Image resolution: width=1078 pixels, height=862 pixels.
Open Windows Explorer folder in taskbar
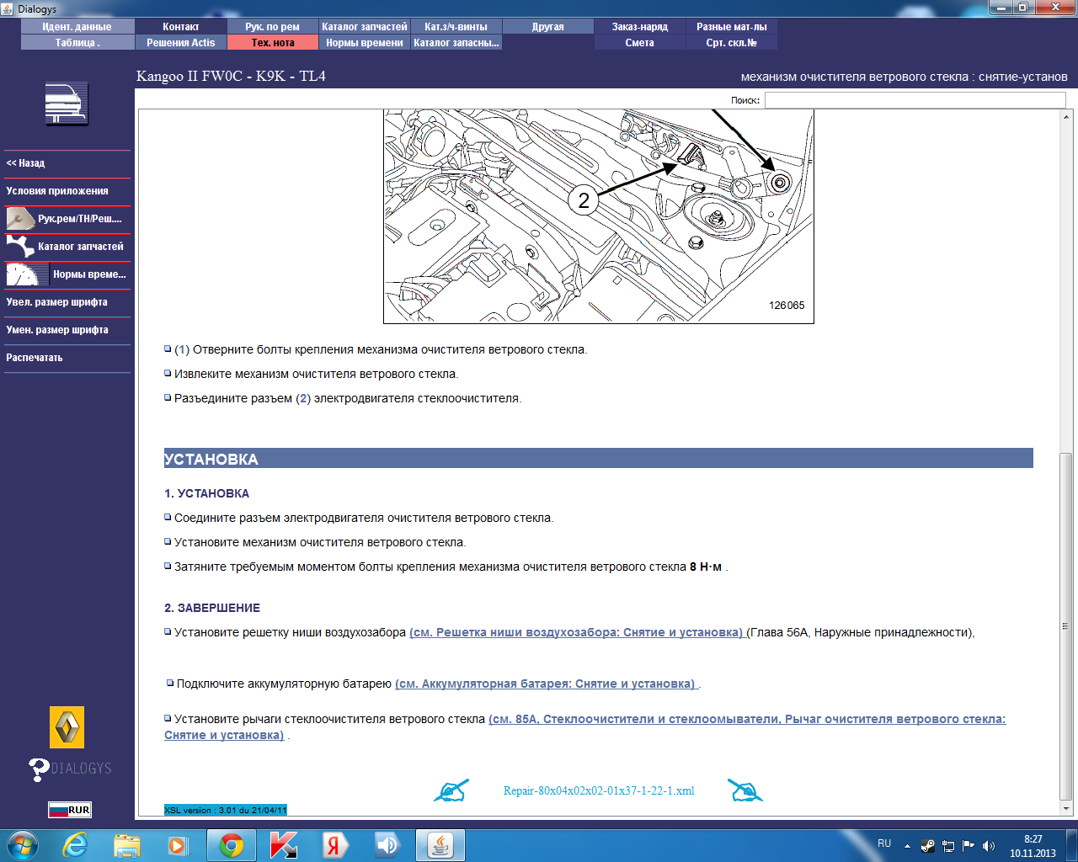(x=127, y=845)
